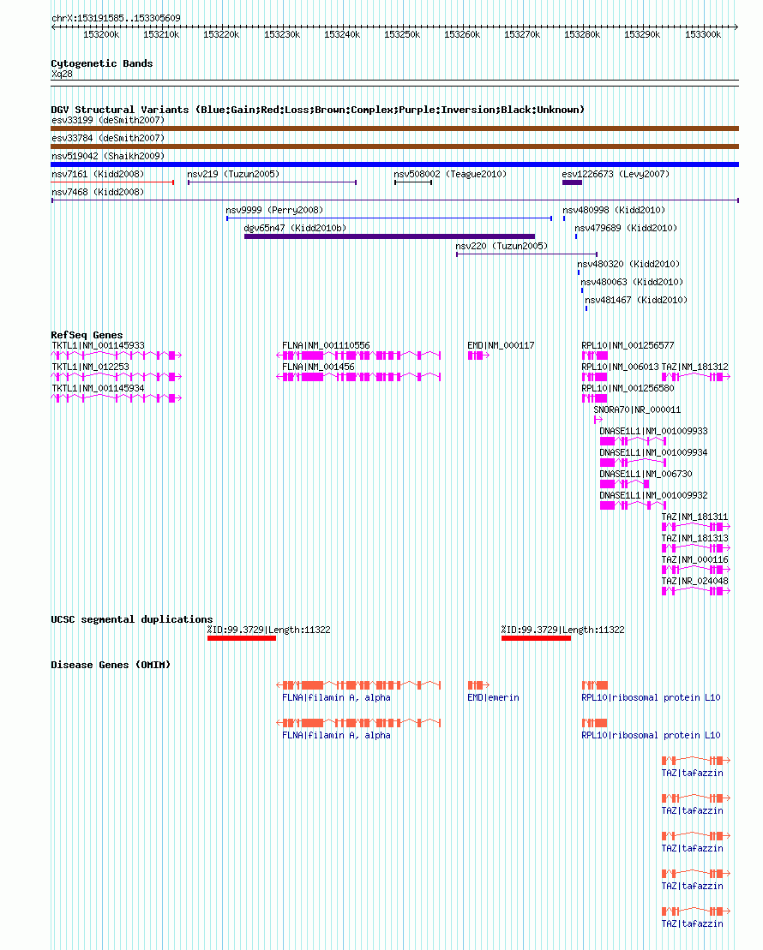Open DNASE1L1|NM_001009932 transcript label
763x950 pixels.
click(x=654, y=496)
